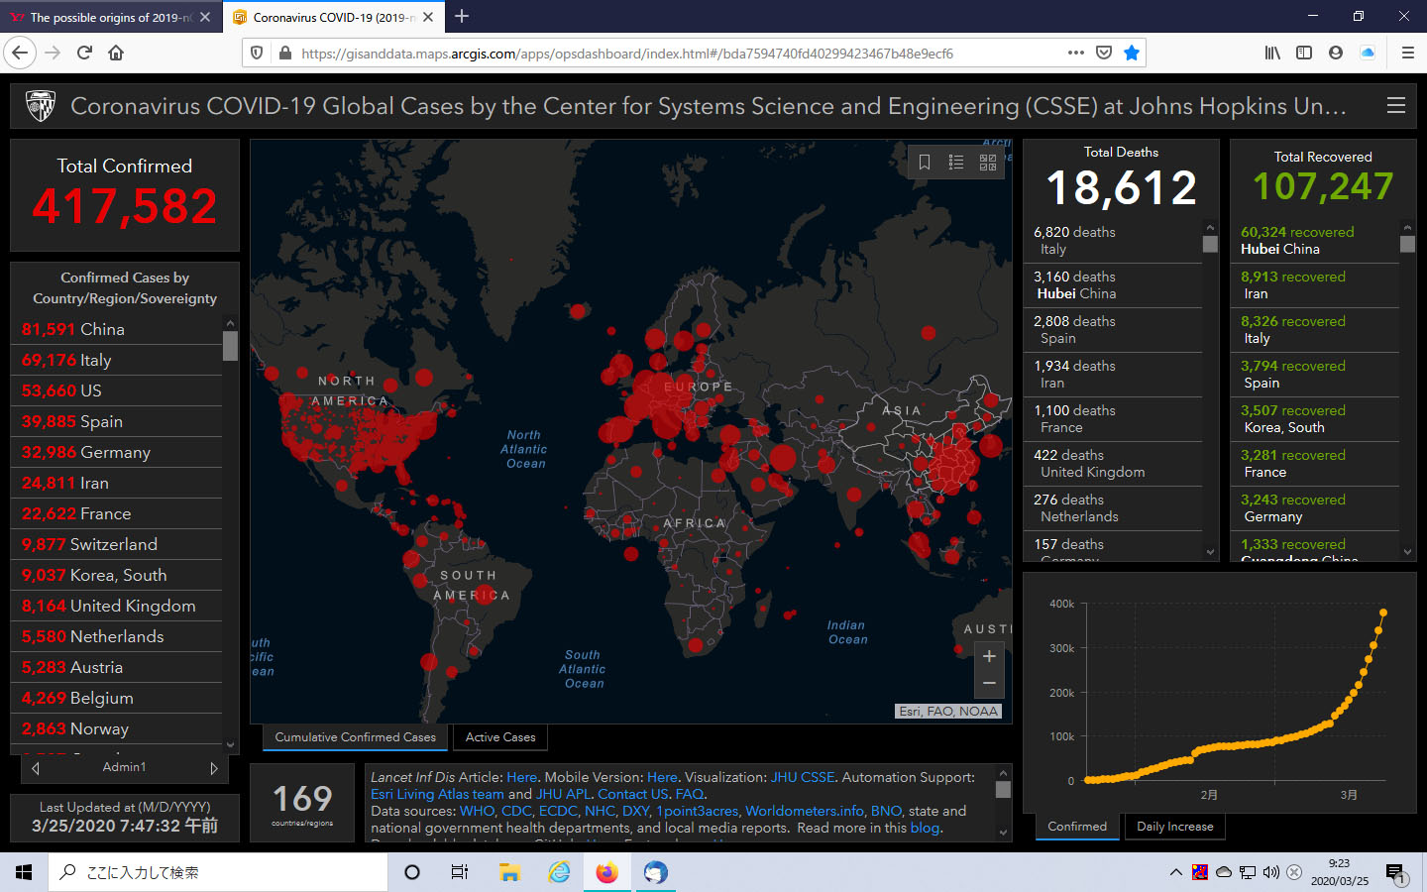The width and height of the screenshot is (1427, 892).
Task: Open the dashboard hamburger menu
Action: click(x=1396, y=106)
